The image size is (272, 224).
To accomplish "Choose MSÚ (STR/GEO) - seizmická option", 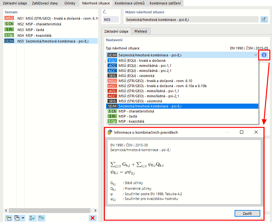I will [182, 101].
